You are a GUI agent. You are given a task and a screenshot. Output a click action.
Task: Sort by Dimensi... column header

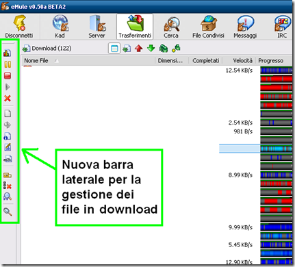coord(172,61)
